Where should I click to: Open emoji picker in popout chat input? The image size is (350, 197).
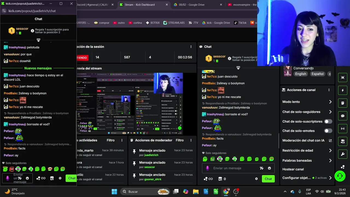pos(27,178)
